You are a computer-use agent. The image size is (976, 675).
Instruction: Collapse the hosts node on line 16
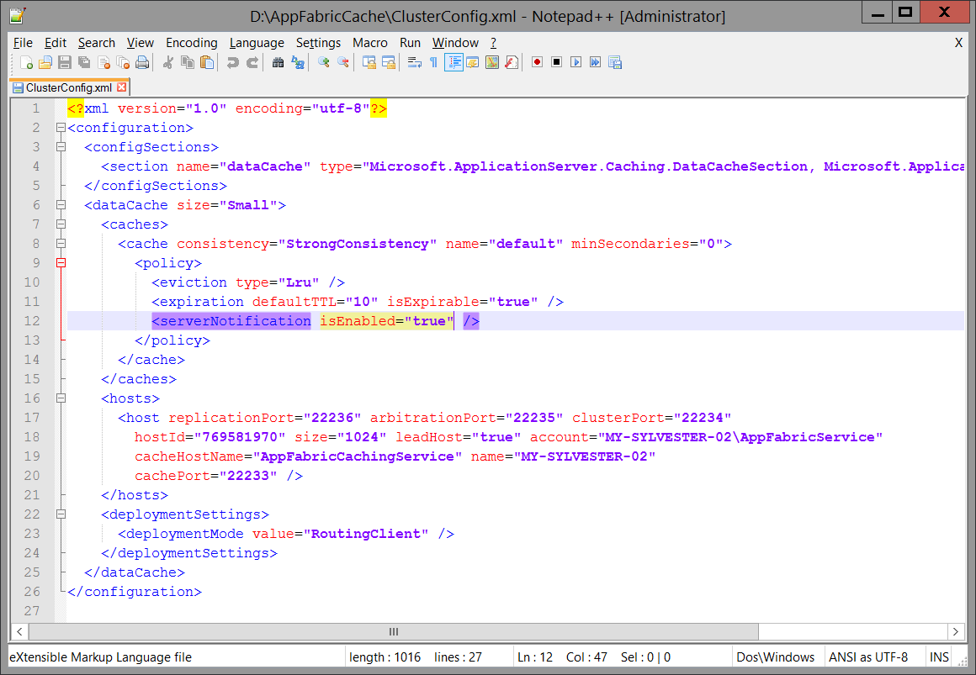click(x=61, y=398)
